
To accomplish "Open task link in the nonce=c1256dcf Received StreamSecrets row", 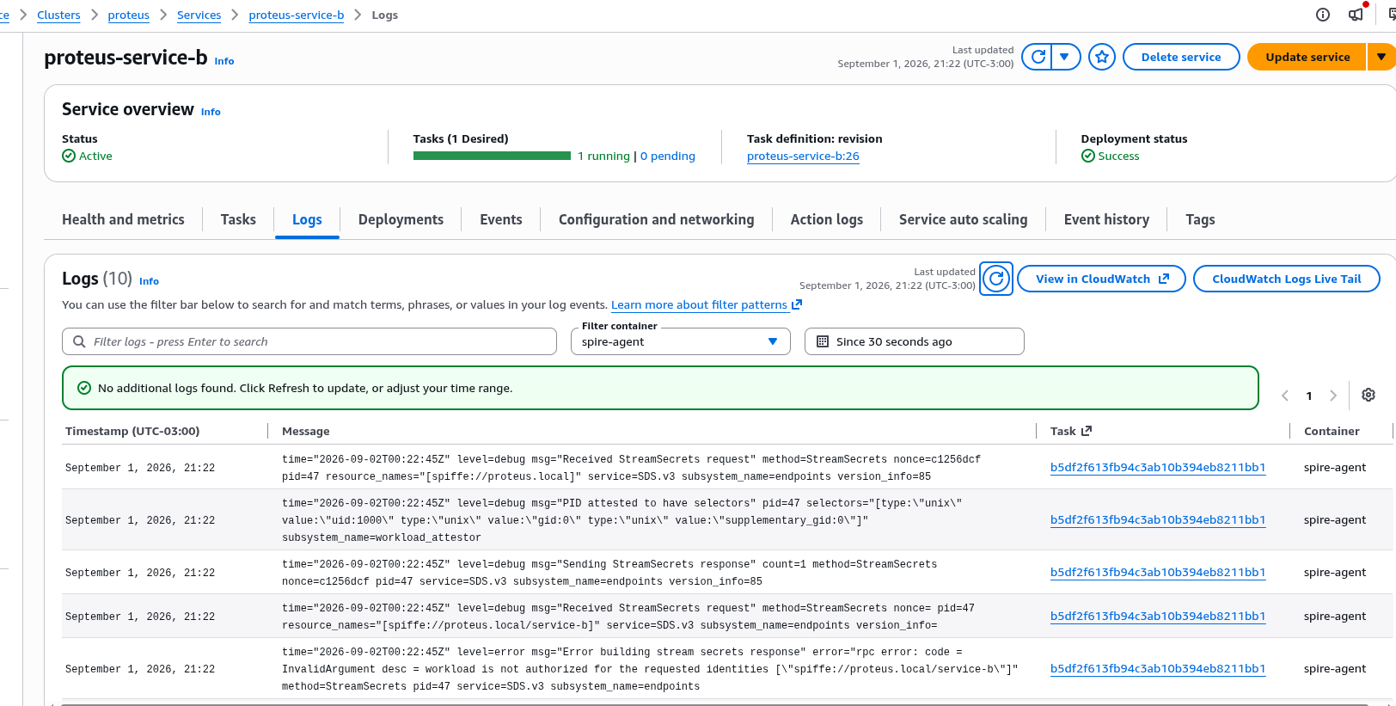I will (1157, 467).
